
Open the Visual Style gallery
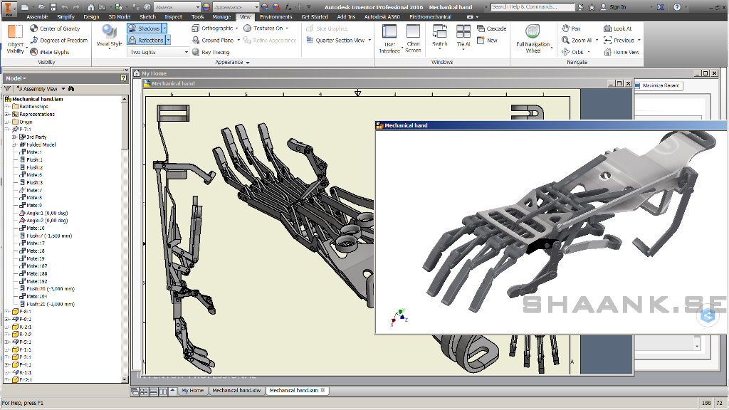(109, 36)
